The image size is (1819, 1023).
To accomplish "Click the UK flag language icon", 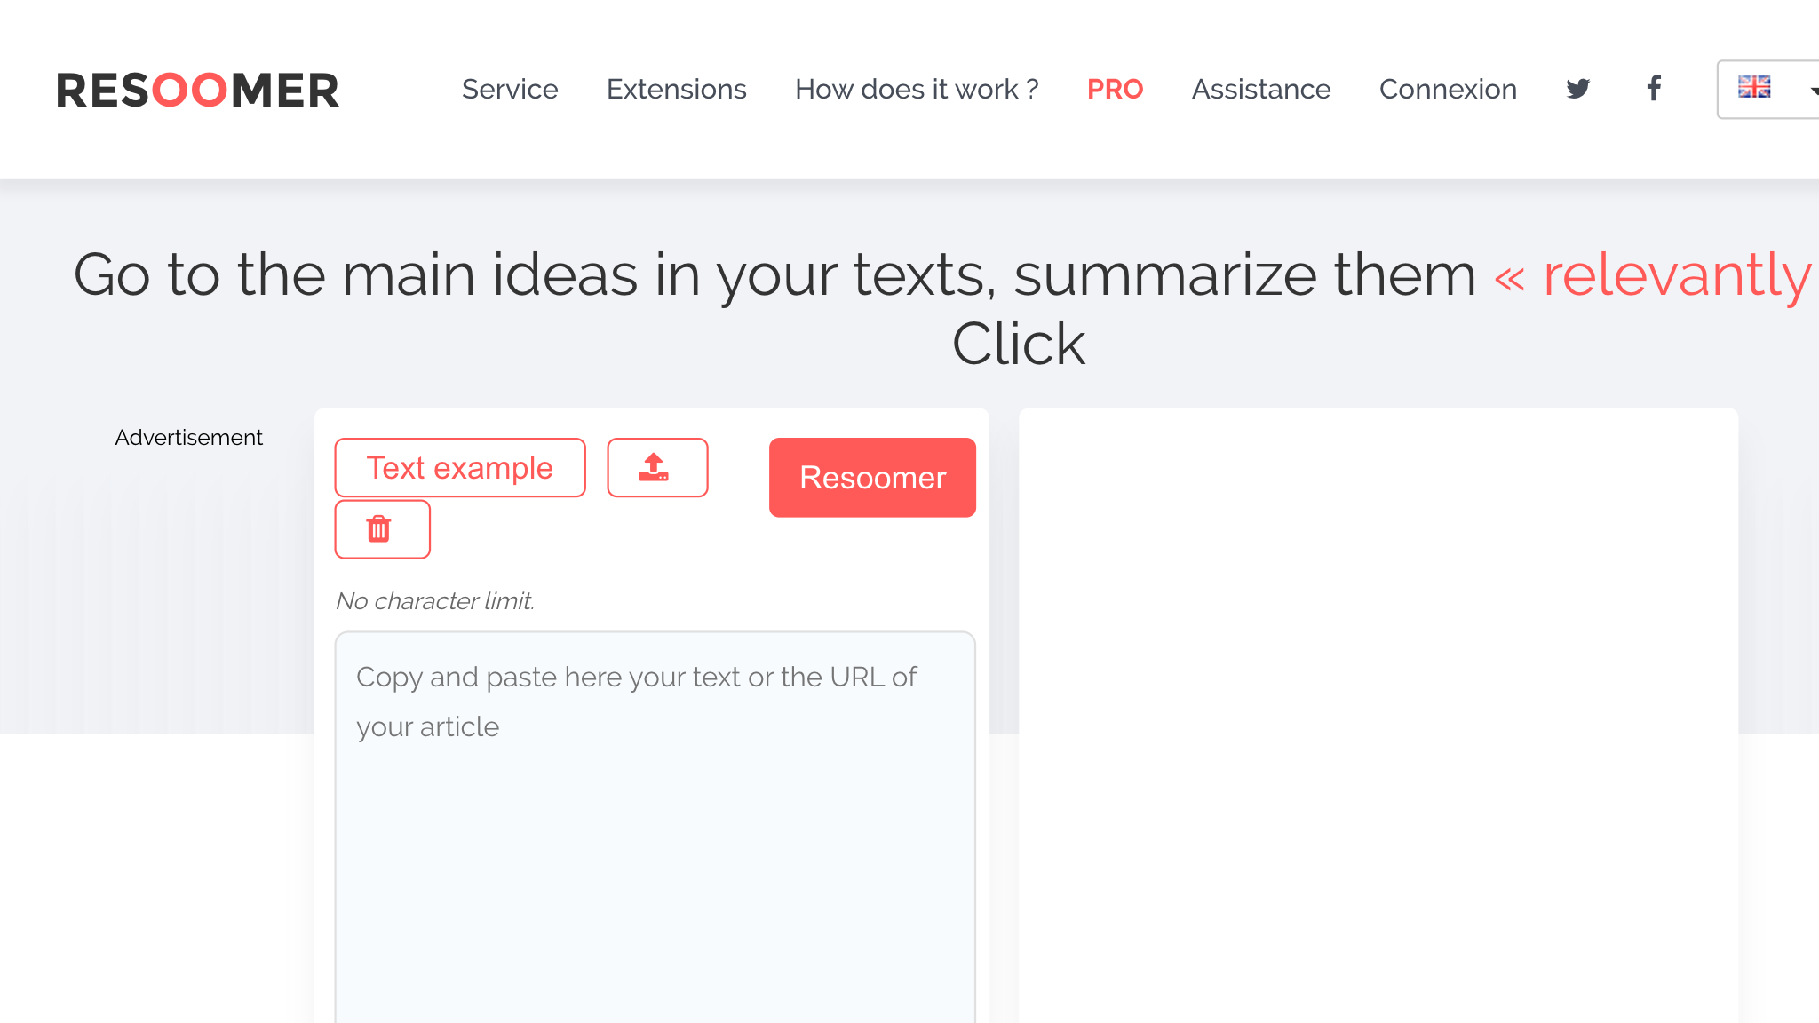I will pyautogui.click(x=1754, y=87).
